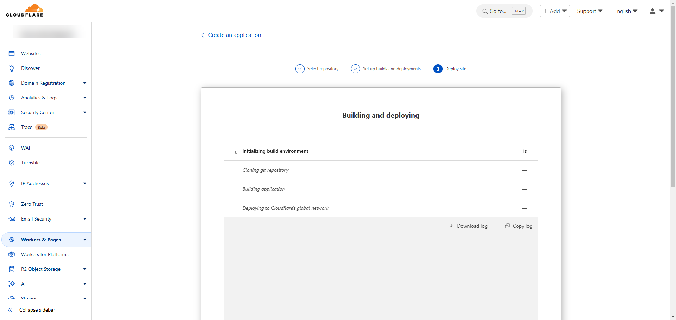This screenshot has height=320, width=676.
Task: Click the Initializing build environment row
Action: pos(381,151)
